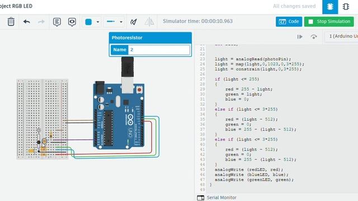Click code line 'analogWrite (greenLED, green);'
The image size is (358, 201).
click(x=254, y=180)
